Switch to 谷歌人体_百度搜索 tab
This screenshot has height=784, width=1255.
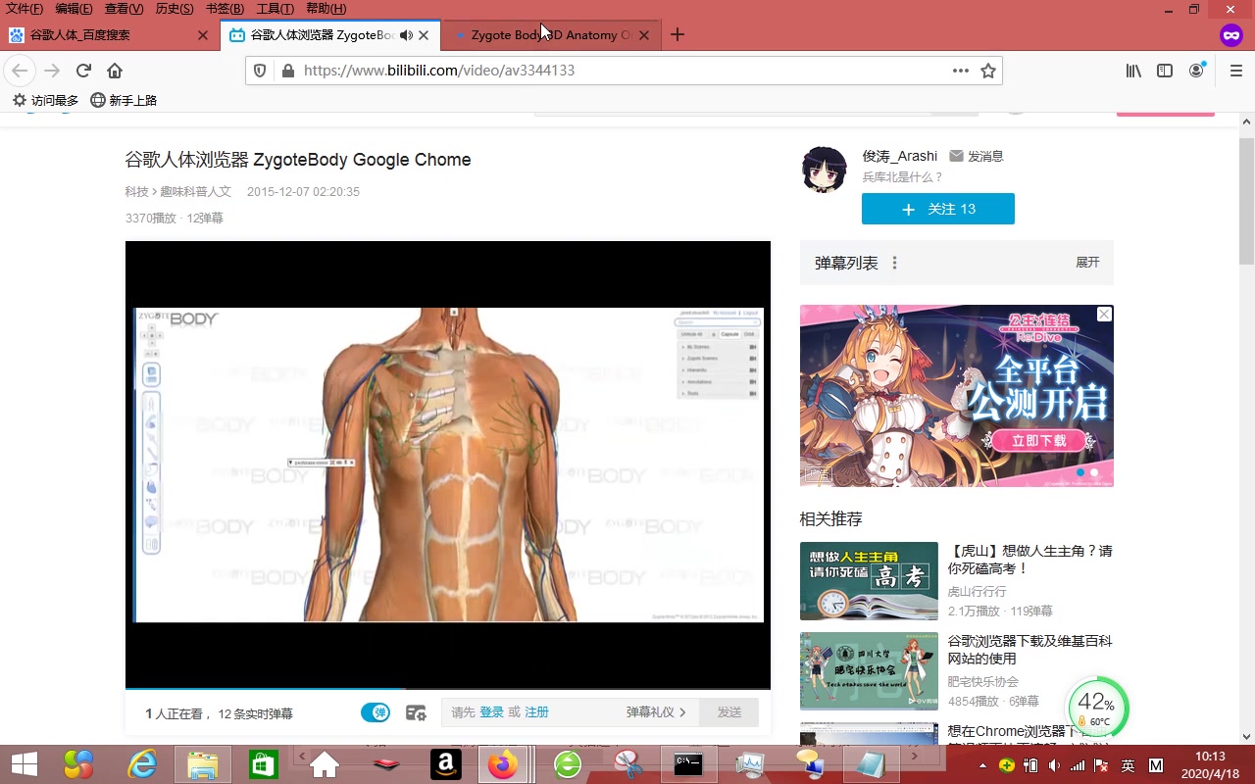pyautogui.click(x=109, y=35)
